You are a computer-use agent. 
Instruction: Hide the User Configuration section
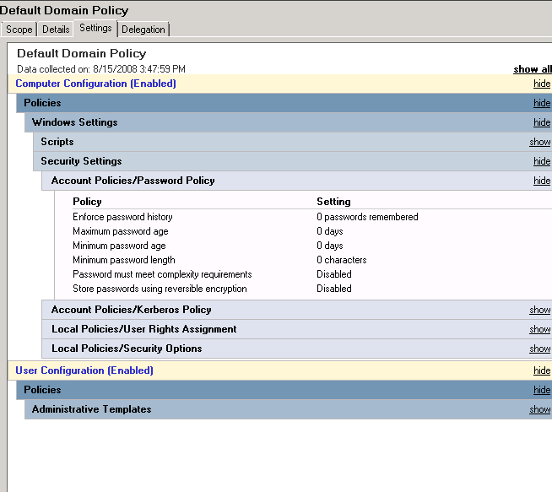click(x=542, y=370)
